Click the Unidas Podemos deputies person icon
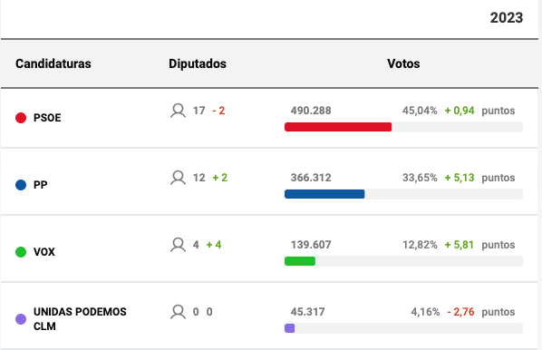Screen dimensions: 542x350 click(178, 312)
